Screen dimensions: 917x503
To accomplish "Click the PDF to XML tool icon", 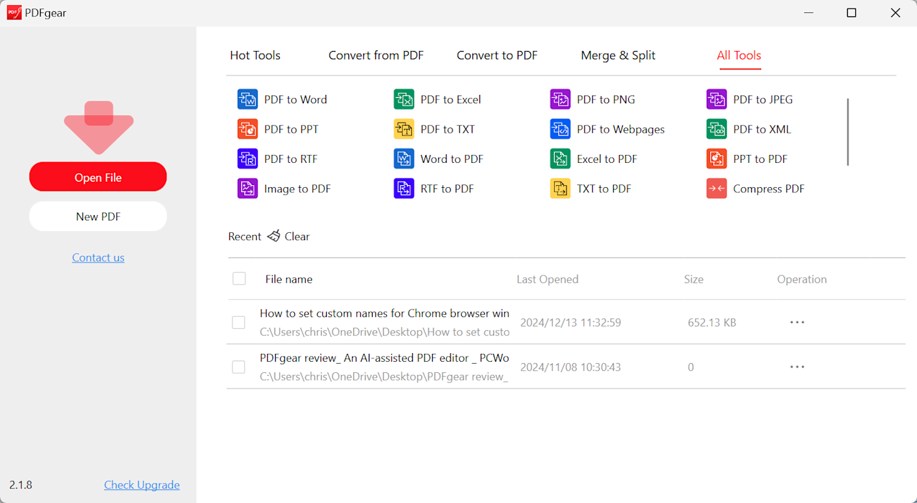I will [x=717, y=129].
